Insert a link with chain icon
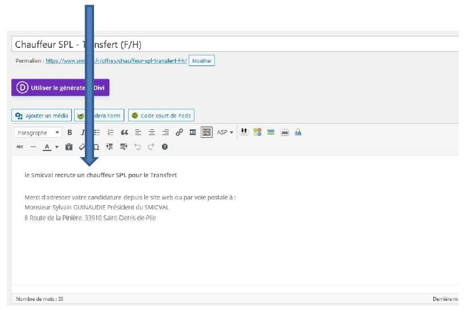The image size is (472, 310). coord(179,132)
